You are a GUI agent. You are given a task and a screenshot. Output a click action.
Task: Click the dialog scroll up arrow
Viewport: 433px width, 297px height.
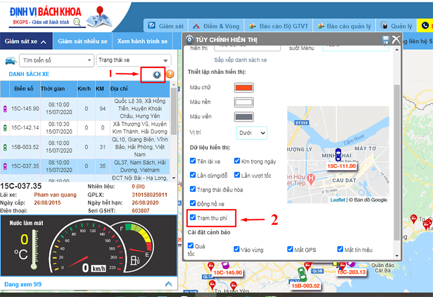(x=397, y=50)
